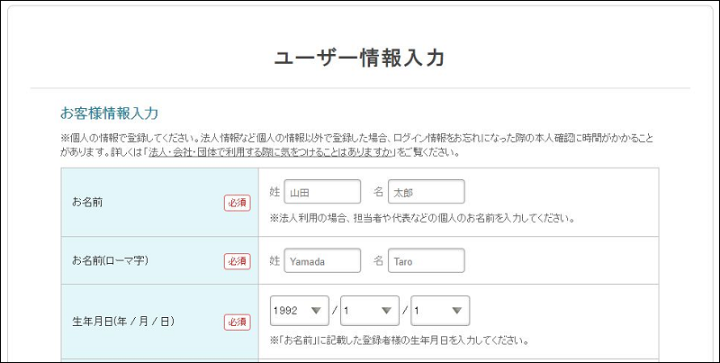Viewport: 720px width, 363px height.
Task: Select the お名前(ローマ字) row label
Action: pyautogui.click(x=110, y=261)
